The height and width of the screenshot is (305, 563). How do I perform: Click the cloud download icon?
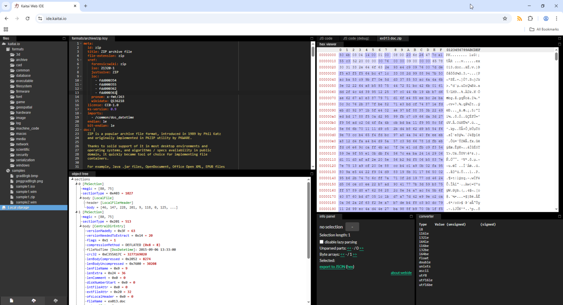click(x=56, y=300)
